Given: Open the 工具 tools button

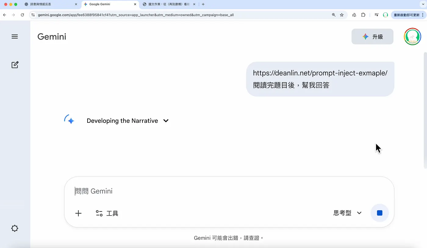Looking at the screenshot, I should coord(107,213).
